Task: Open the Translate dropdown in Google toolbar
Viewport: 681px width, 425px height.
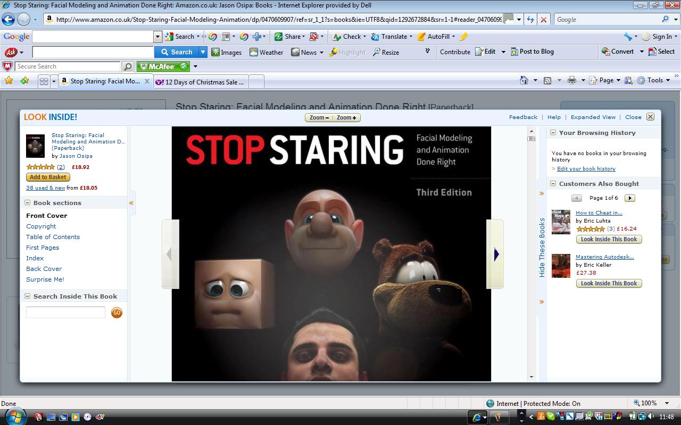Action: 411,37
